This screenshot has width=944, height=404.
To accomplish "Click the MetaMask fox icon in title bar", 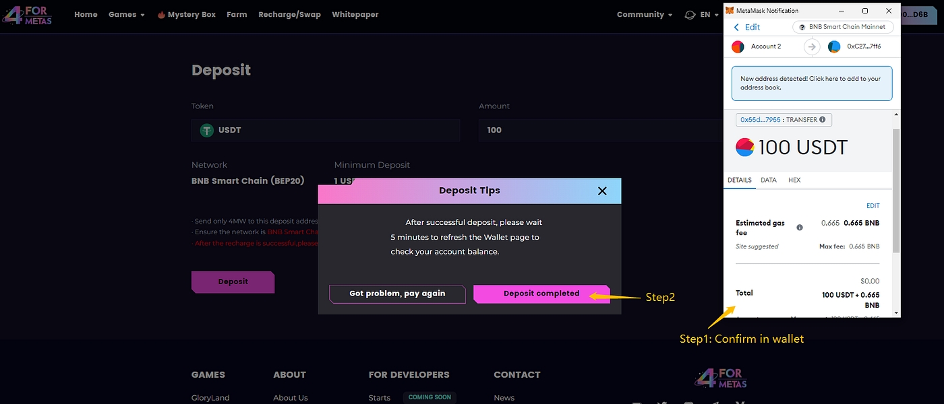I will click(730, 11).
